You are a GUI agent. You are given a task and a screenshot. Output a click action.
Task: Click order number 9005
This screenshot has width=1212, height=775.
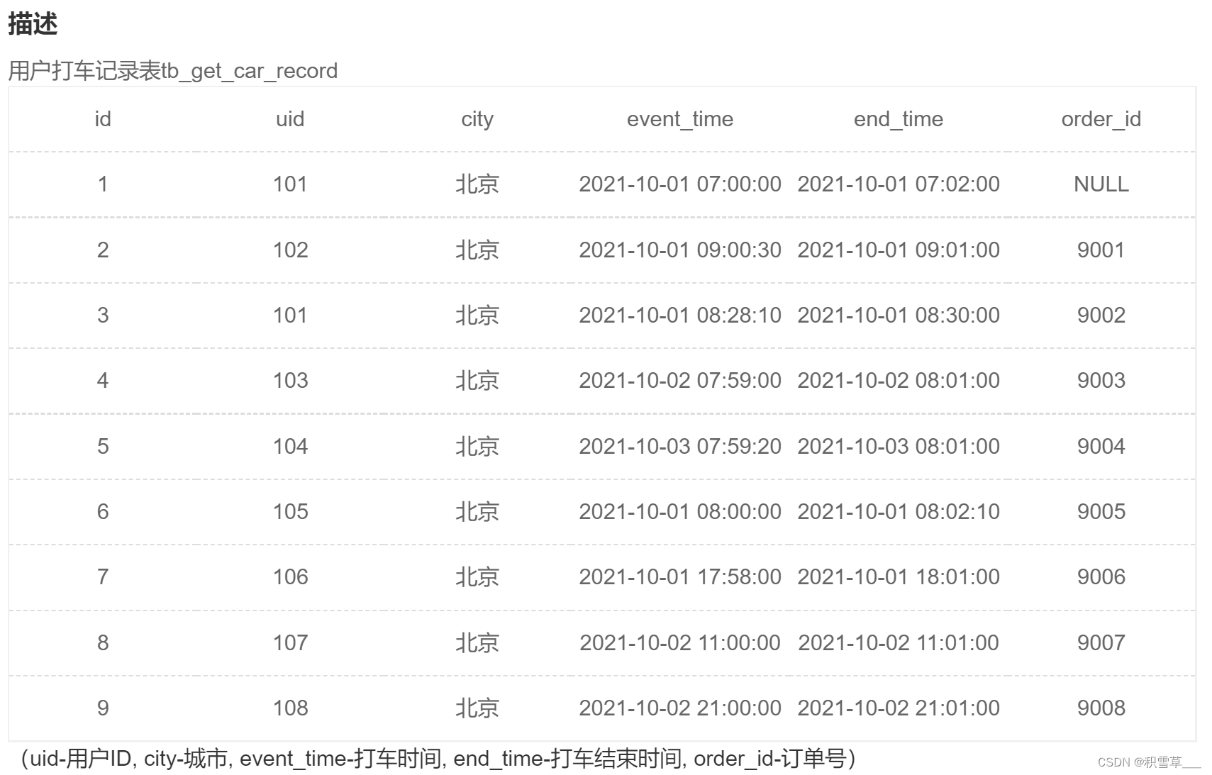point(1100,511)
